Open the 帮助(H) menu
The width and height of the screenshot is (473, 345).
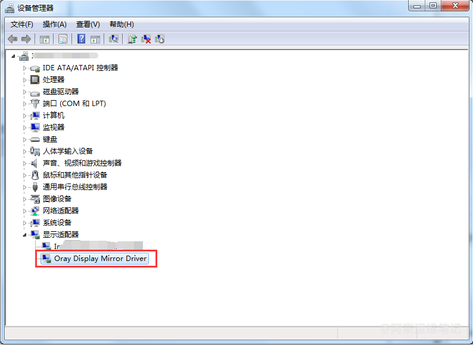(x=122, y=24)
